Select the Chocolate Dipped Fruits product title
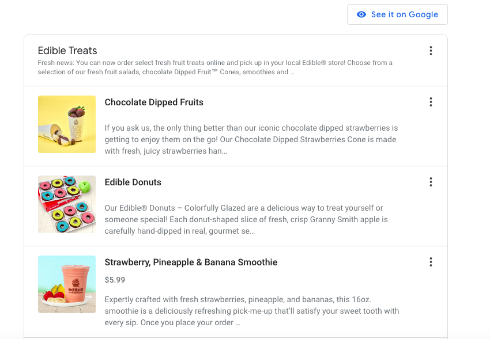 click(154, 102)
